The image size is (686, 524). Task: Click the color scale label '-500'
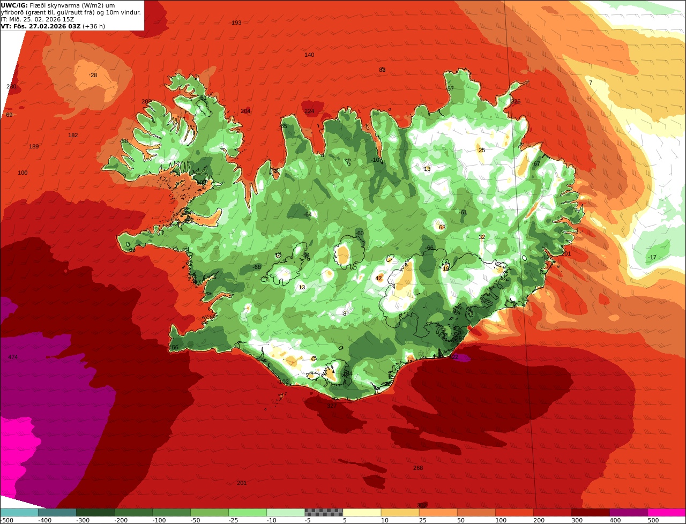point(7,520)
